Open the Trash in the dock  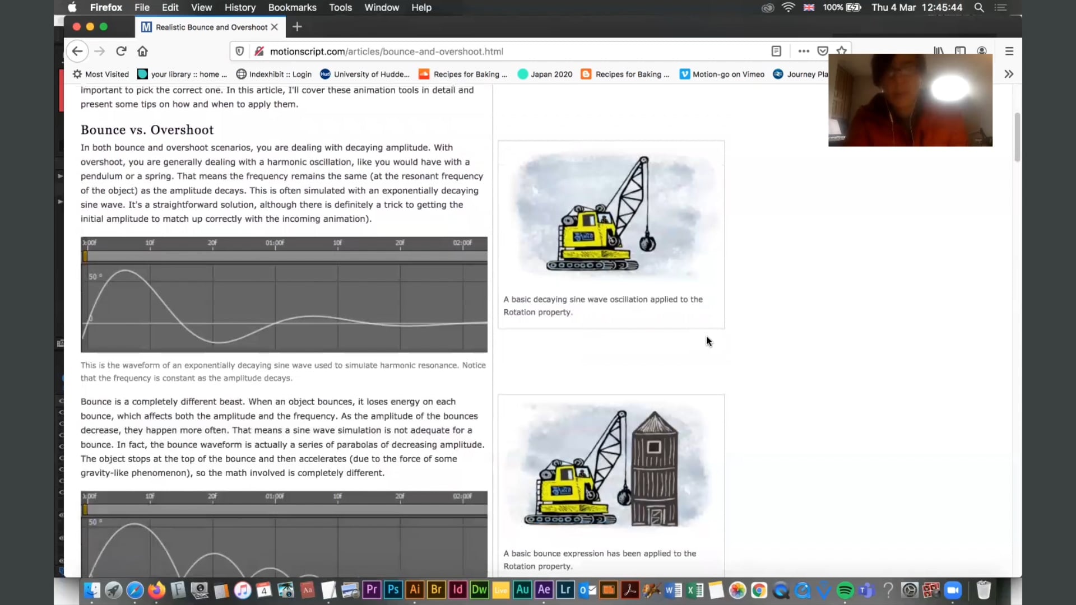984,590
